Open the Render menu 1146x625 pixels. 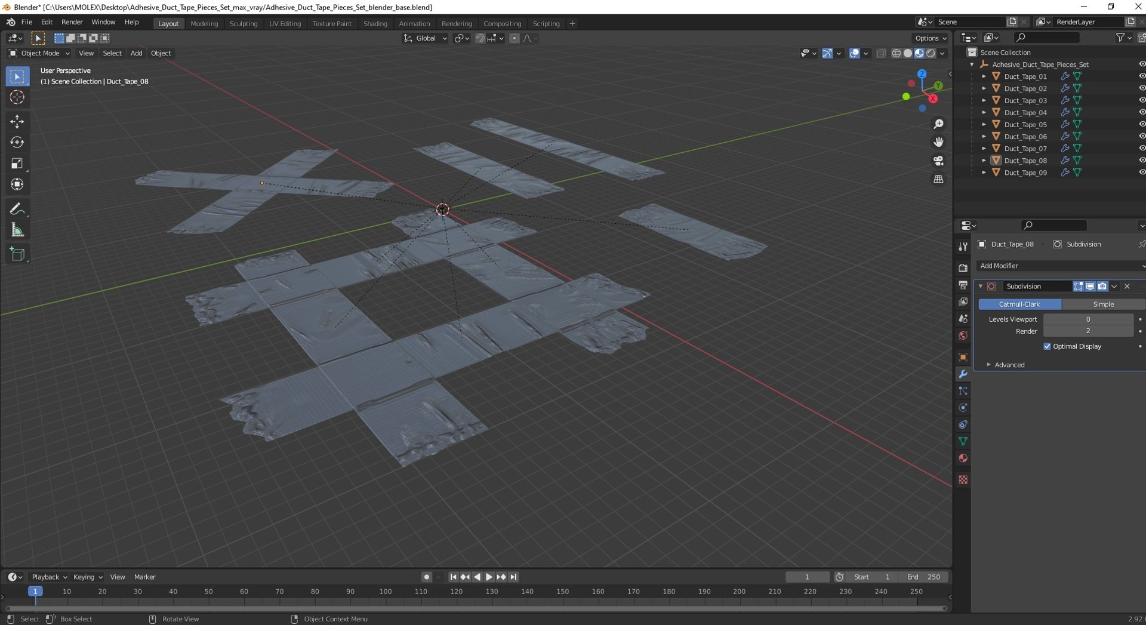coord(72,22)
